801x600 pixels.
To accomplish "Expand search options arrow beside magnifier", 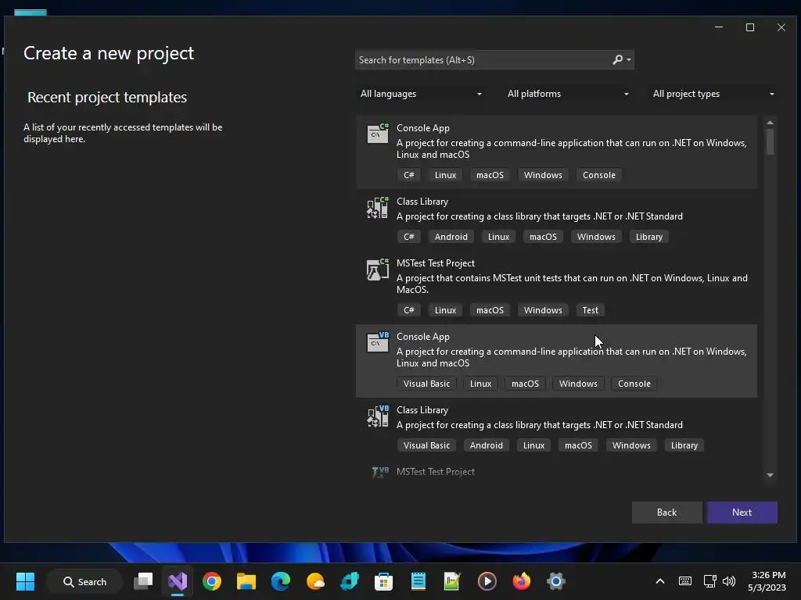I will pos(629,60).
